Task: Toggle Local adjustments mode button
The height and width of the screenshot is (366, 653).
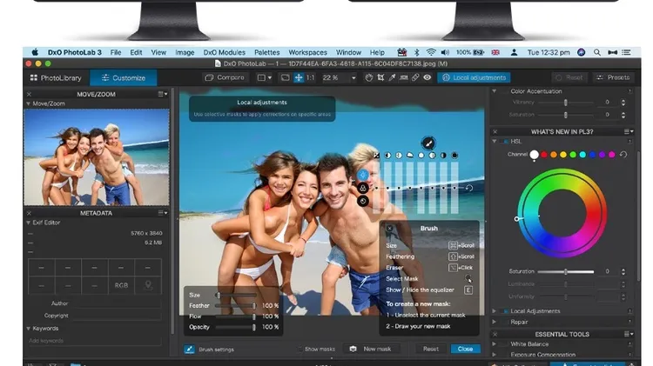Action: [x=474, y=77]
